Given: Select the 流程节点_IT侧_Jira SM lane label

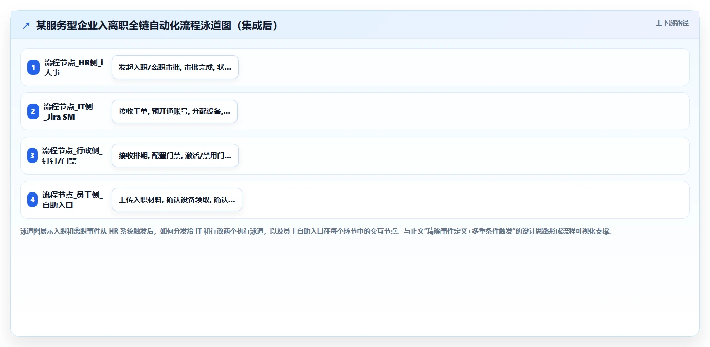Looking at the screenshot, I should point(68,111).
